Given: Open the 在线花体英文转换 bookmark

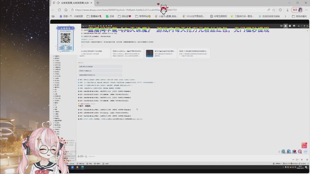Looking at the screenshot, I should 269,16.
